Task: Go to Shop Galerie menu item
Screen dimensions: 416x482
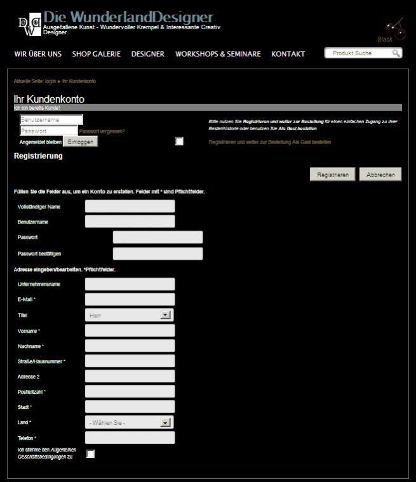Action: (x=96, y=54)
